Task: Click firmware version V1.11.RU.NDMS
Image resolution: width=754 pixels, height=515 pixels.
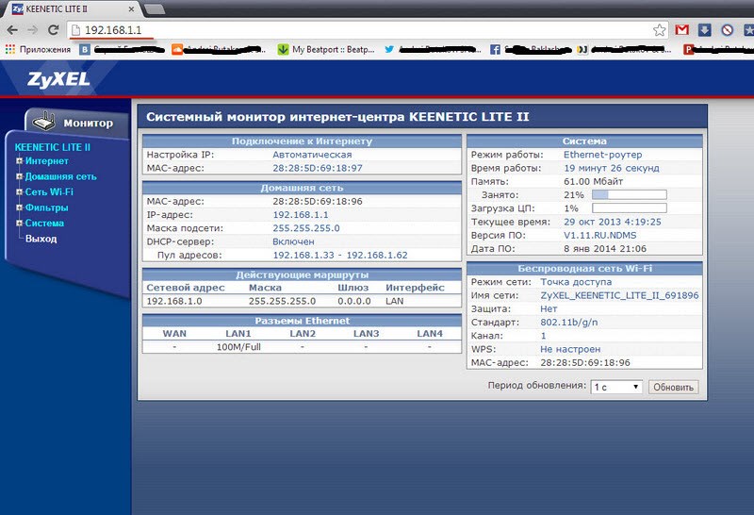Action: (x=599, y=236)
